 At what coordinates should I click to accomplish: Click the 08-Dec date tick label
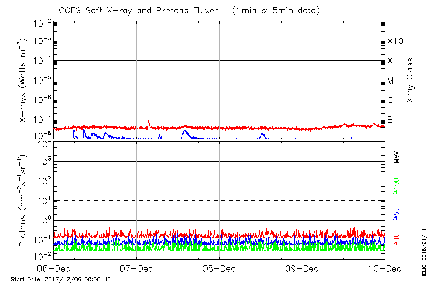(x=219, y=267)
